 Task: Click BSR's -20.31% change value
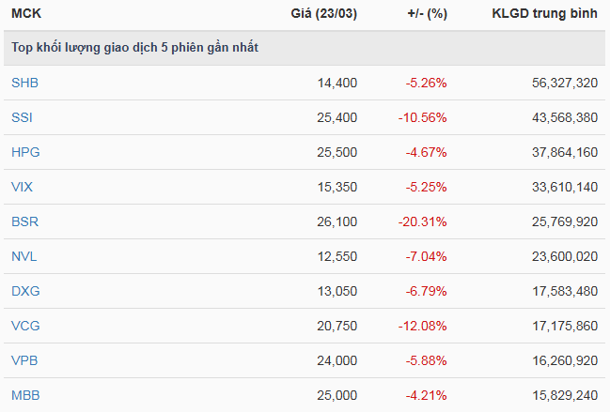click(x=423, y=221)
